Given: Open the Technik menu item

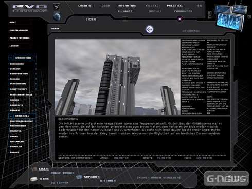Looking at the screenshot, I should 15,79.
